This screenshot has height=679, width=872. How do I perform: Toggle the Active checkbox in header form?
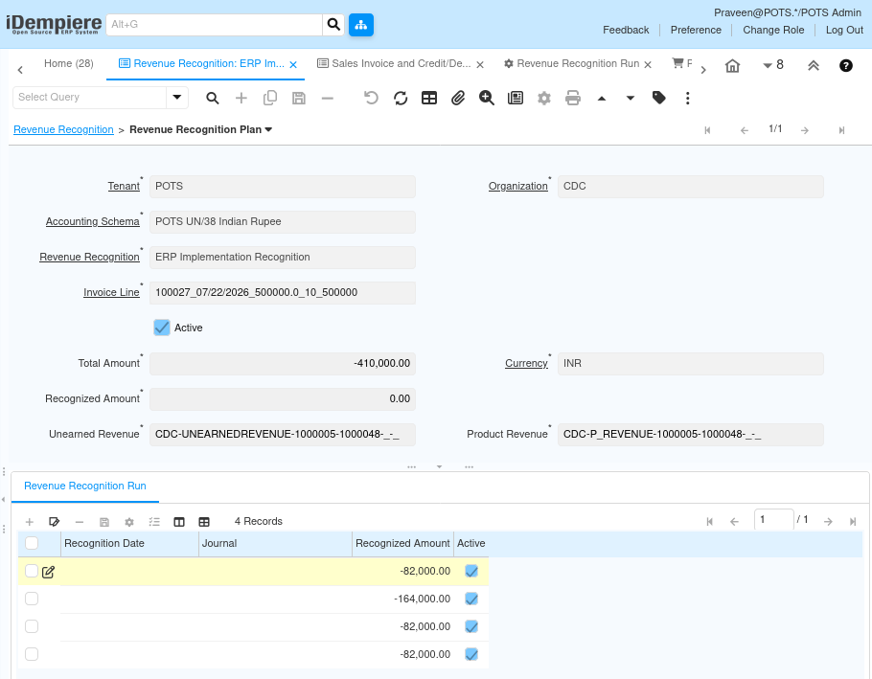162,328
